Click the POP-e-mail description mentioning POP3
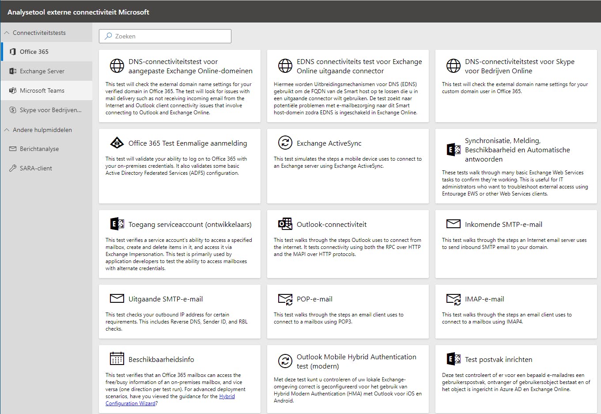This screenshot has width=601, height=414. 339,318
